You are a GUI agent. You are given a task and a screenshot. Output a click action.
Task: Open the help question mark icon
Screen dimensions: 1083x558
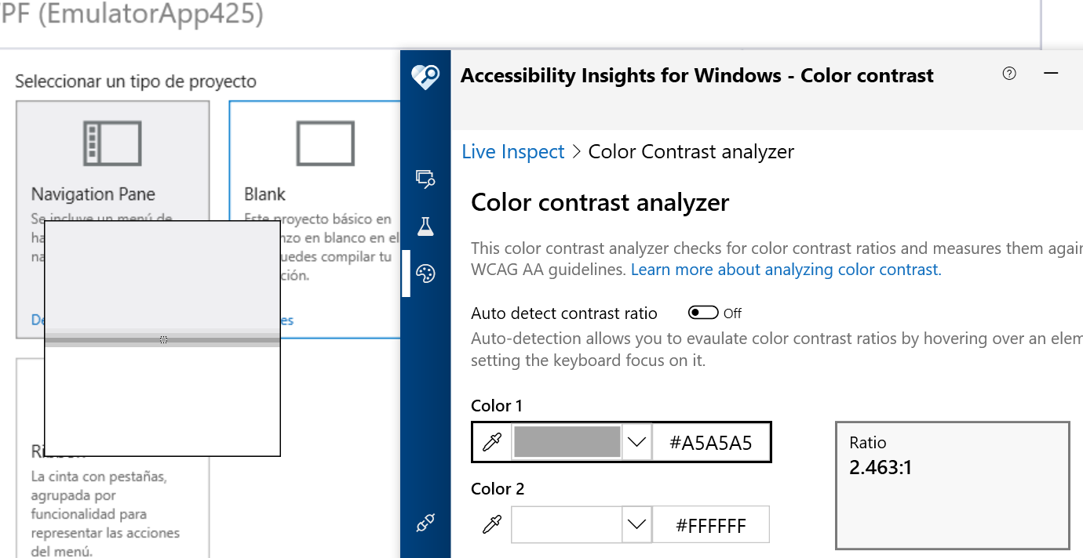tap(1009, 72)
